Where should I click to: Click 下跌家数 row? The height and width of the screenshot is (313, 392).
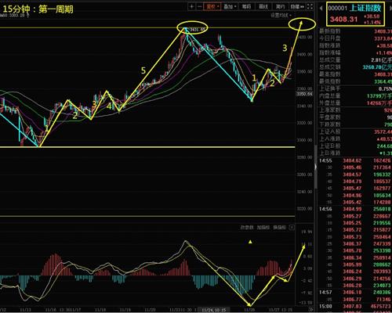point(355,124)
